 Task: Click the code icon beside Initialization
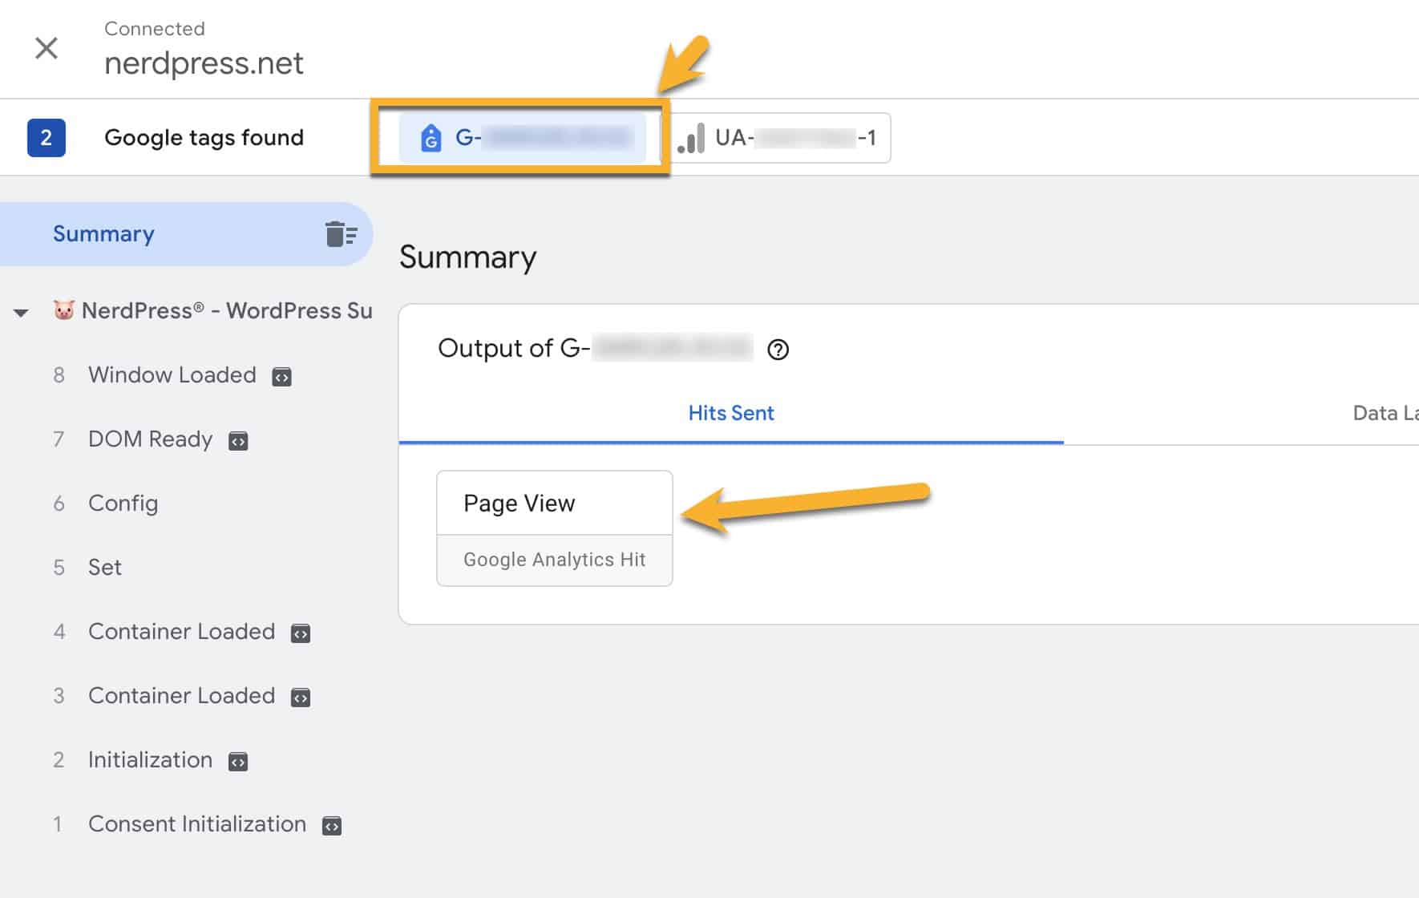238,762
